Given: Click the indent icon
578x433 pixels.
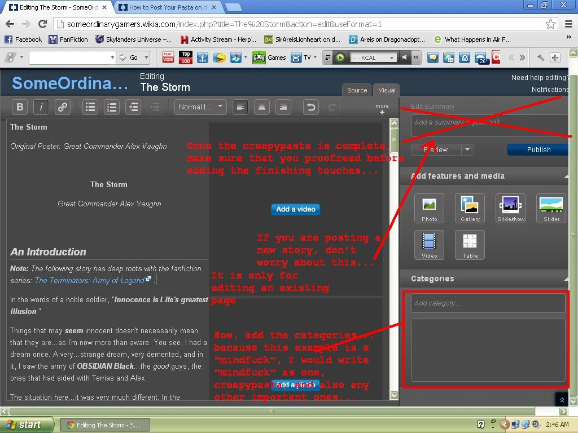Looking at the screenshot, I should coord(133,107).
